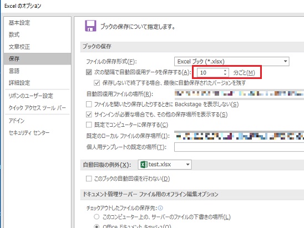Open the 詳細設定 category

(x=19, y=83)
